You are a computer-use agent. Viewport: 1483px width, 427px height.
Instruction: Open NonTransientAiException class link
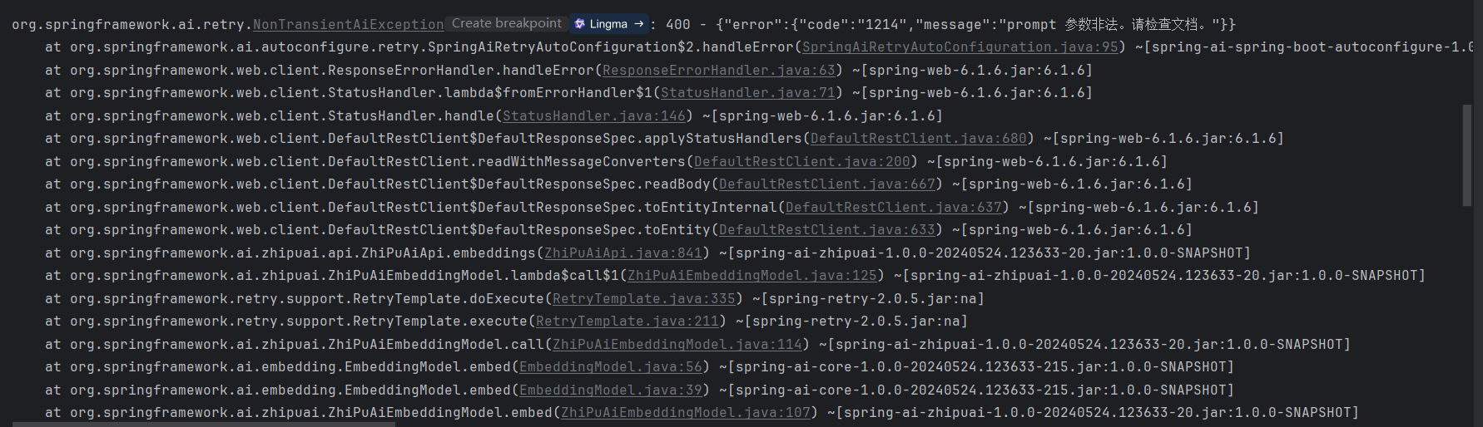click(x=348, y=25)
